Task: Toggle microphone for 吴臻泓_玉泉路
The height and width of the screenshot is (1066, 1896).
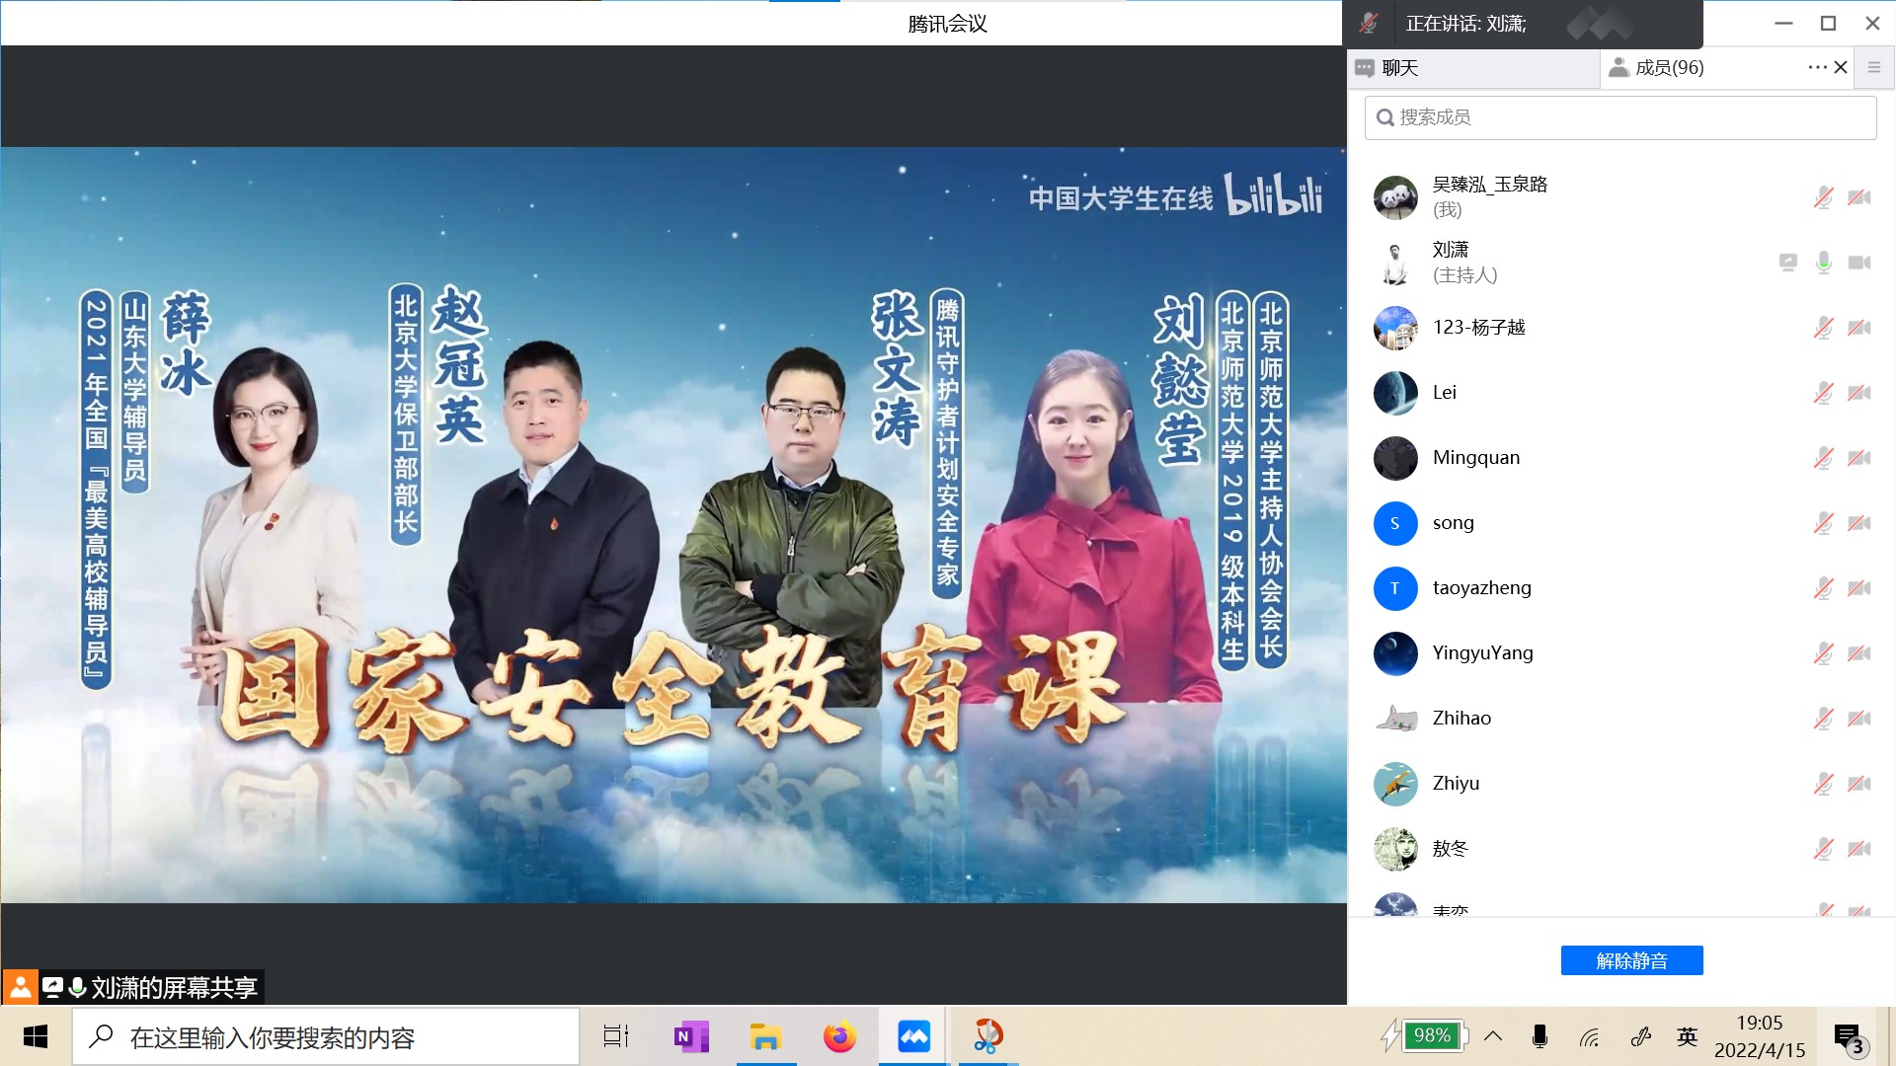Action: tap(1823, 197)
